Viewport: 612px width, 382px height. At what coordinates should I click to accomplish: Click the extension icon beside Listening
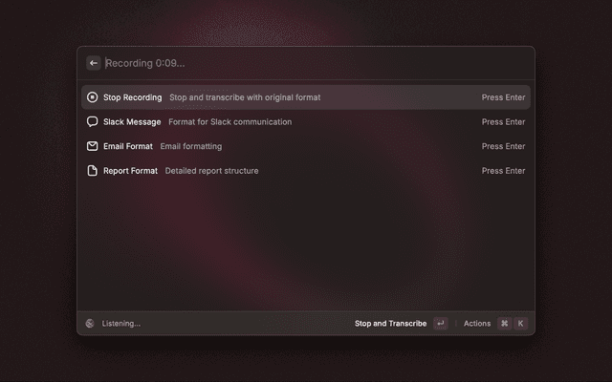[90, 324]
